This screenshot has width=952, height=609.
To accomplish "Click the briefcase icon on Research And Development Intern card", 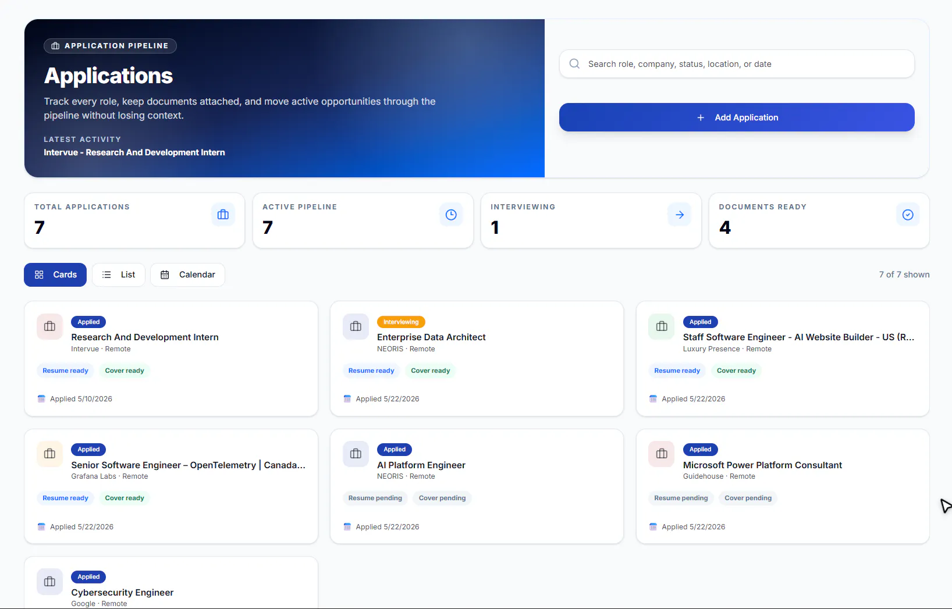I will coord(50,326).
